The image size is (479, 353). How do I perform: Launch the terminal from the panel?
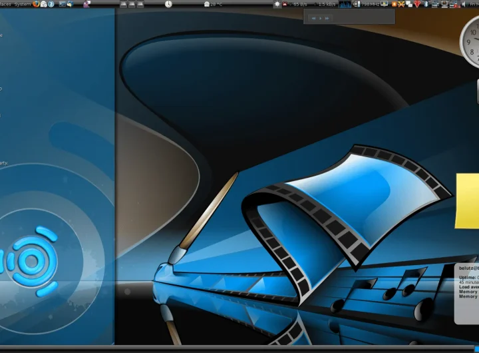[63, 4]
